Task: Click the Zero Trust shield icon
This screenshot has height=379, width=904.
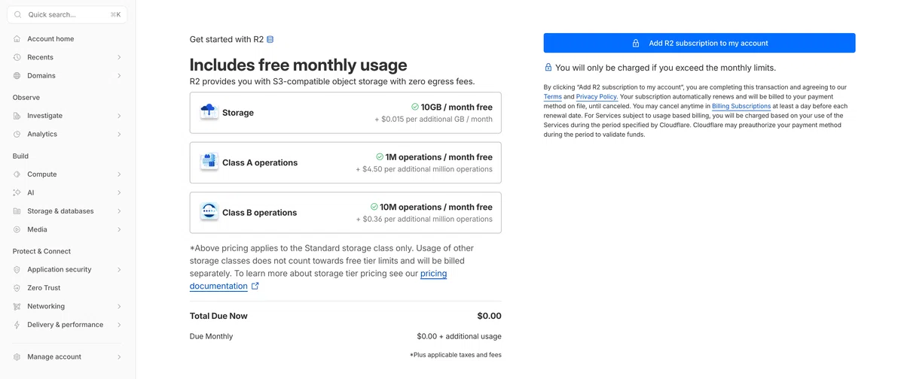Action: click(x=17, y=288)
